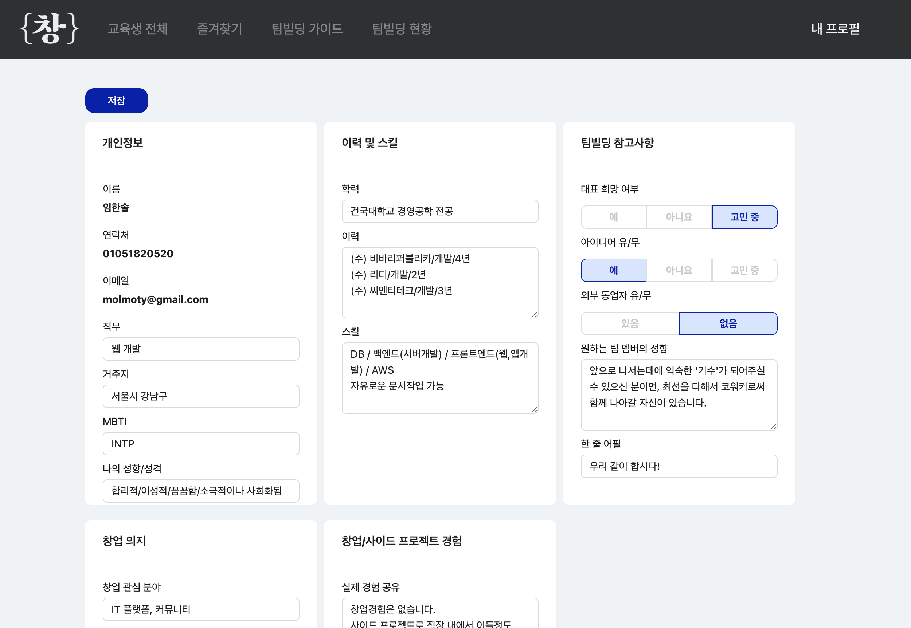911x628 pixels.
Task: Open 팀빌딩 가이드 menu item
Action: tap(307, 28)
